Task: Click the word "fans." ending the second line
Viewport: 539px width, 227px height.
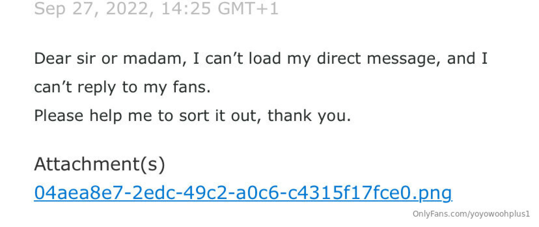Action: pyautogui.click(x=191, y=87)
